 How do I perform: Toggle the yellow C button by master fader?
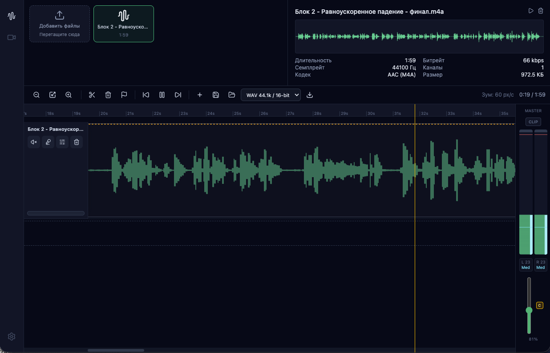(540, 305)
